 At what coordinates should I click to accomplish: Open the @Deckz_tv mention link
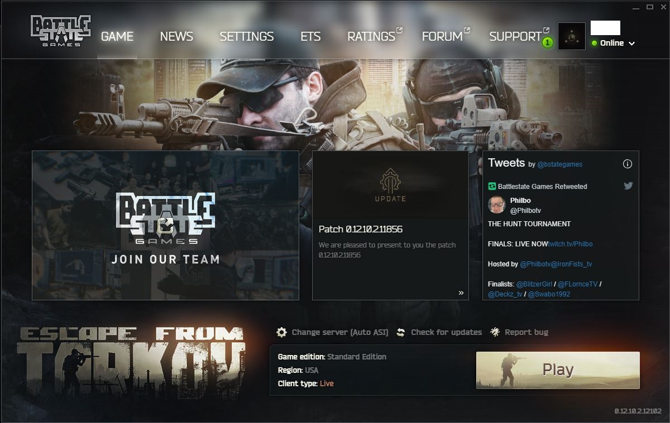click(x=505, y=294)
